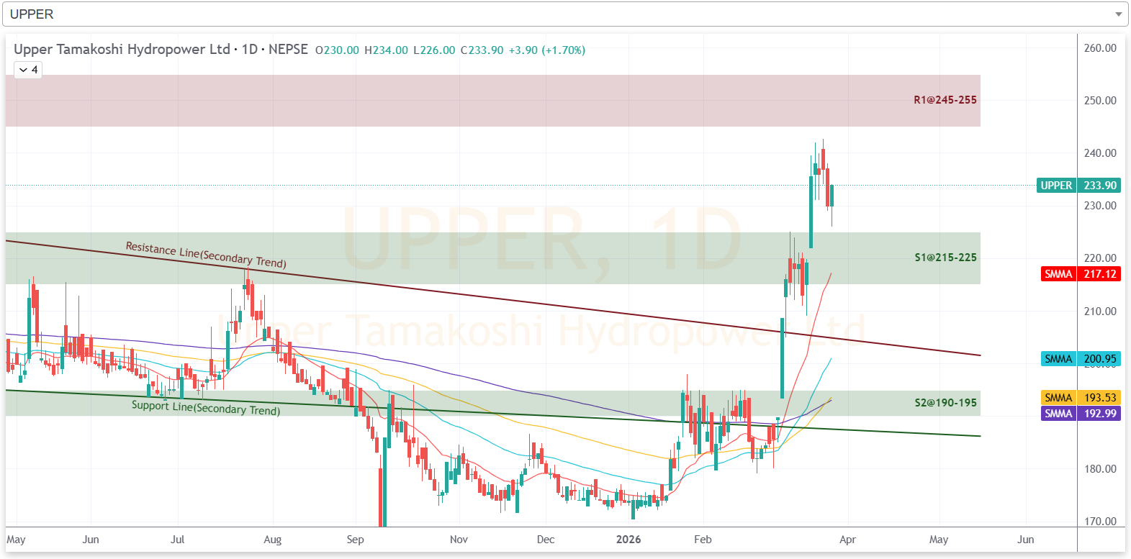Click the 250.00 level on price axis
Image resolution: width=1131 pixels, height=559 pixels.
(1099, 101)
